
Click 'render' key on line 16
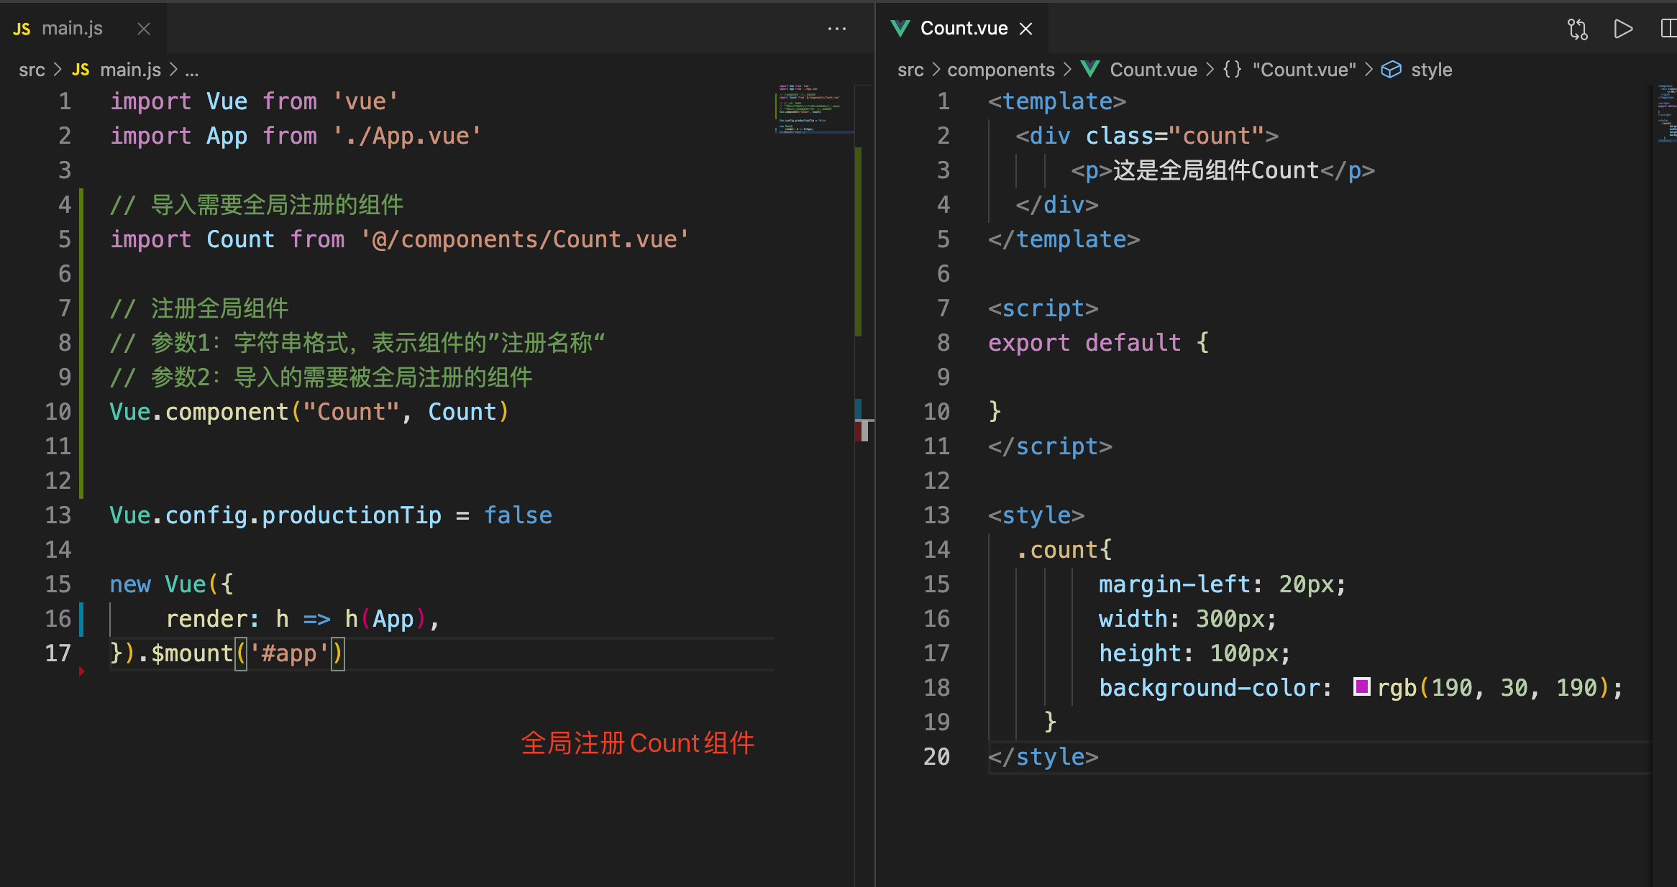click(x=206, y=619)
